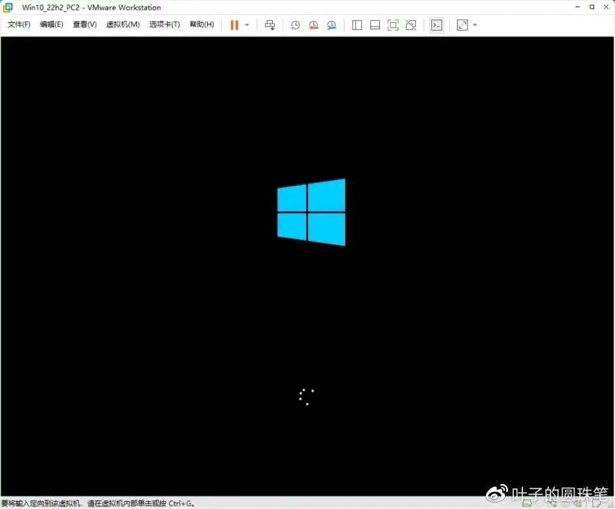Viewport: 615px width, 509px height.
Task: Open the 编辑(E) menu
Action: pos(52,24)
